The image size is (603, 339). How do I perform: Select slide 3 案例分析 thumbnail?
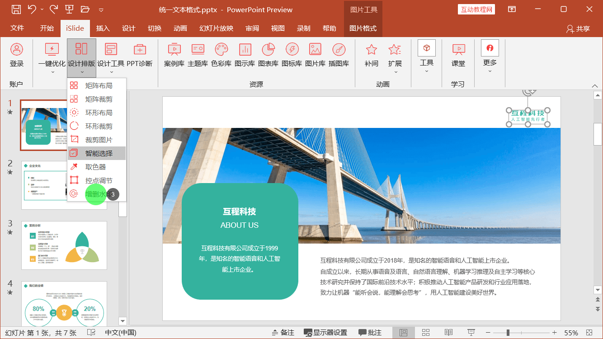(x=64, y=245)
